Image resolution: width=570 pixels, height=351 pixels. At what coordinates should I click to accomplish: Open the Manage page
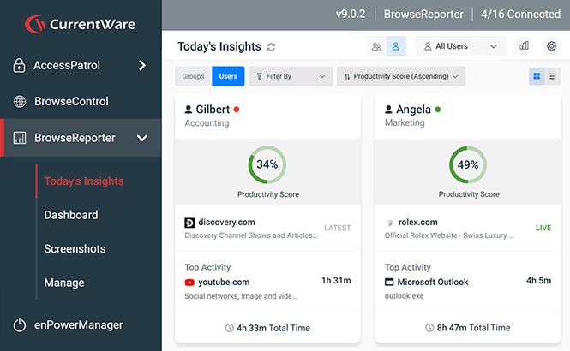click(64, 283)
